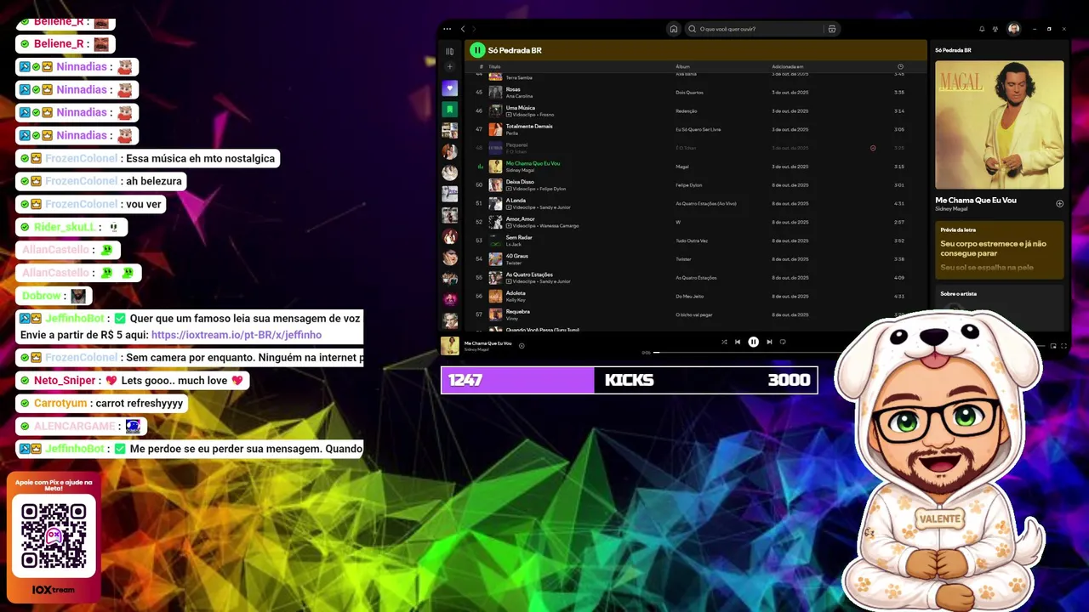Open album link Eu Só Quero Ser Livre
This screenshot has width=1089, height=612.
click(698, 129)
